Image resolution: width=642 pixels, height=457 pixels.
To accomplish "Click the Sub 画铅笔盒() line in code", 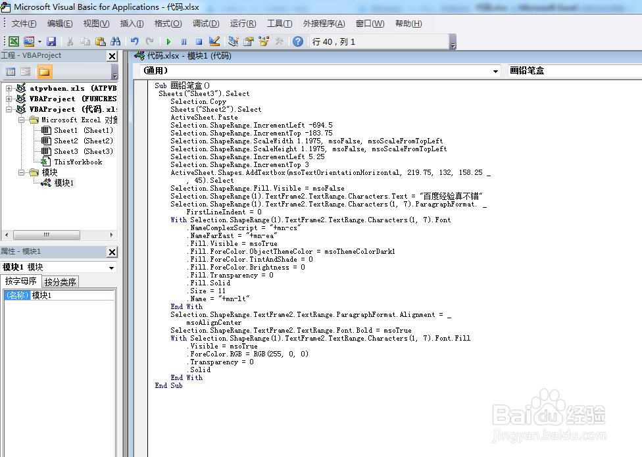I will click(182, 85).
